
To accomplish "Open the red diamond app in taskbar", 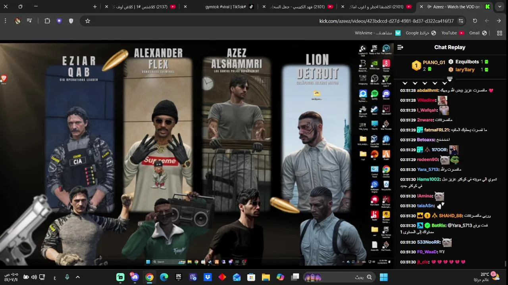I will pyautogui.click(x=222, y=277).
